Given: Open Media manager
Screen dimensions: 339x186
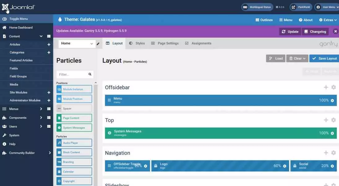Looking at the screenshot, I should pyautogui.click(x=14, y=84).
